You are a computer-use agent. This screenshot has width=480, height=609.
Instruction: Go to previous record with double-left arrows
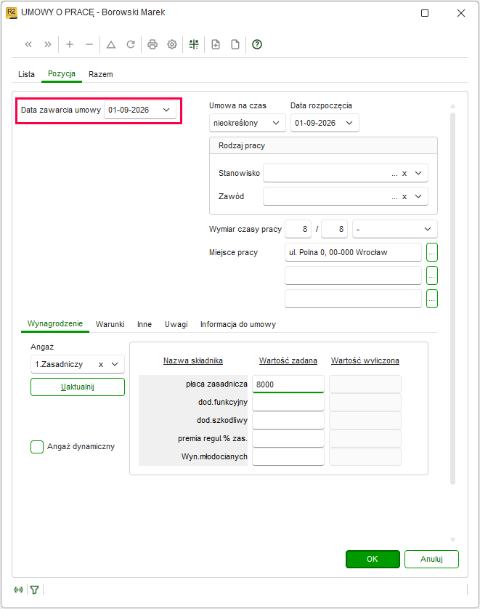tap(28, 44)
